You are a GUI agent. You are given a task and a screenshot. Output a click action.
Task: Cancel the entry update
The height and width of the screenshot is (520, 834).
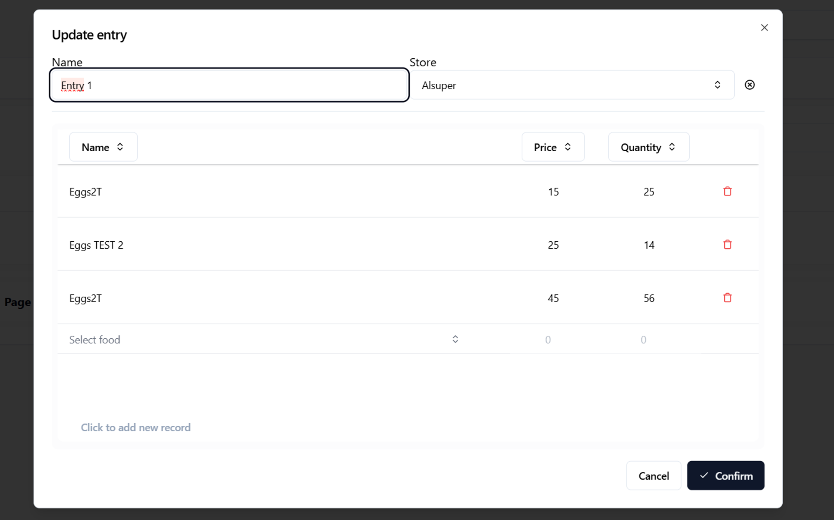click(x=653, y=475)
